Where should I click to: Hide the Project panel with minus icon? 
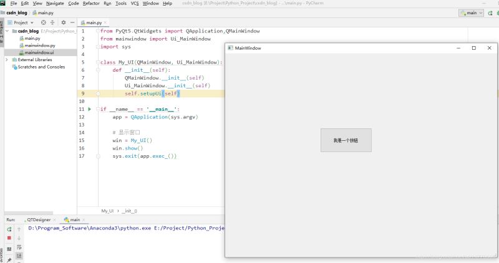[x=72, y=22]
